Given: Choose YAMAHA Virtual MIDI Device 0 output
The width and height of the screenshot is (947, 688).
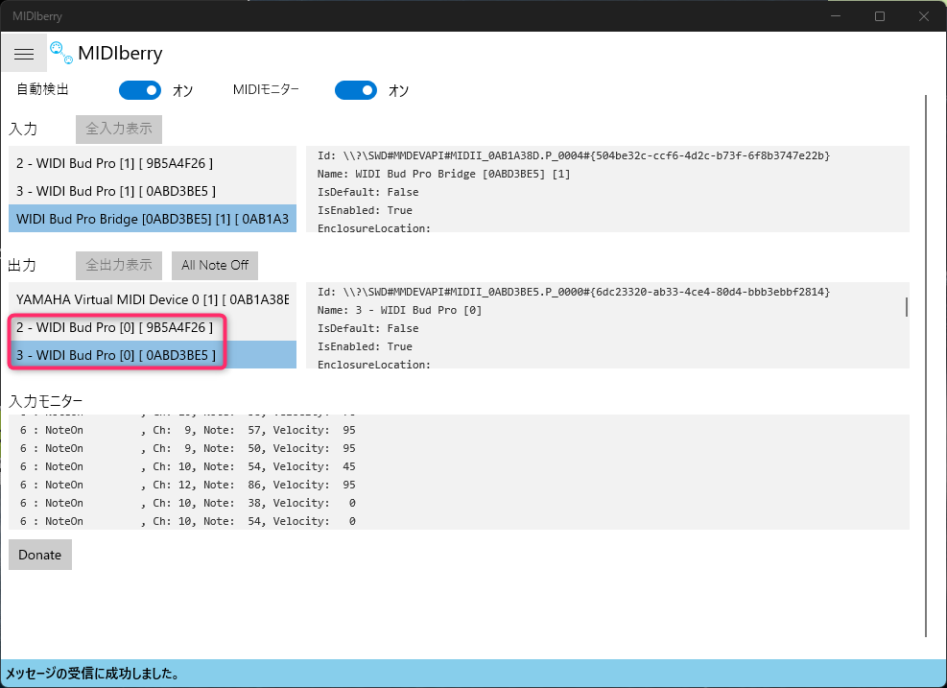Looking at the screenshot, I should (152, 300).
